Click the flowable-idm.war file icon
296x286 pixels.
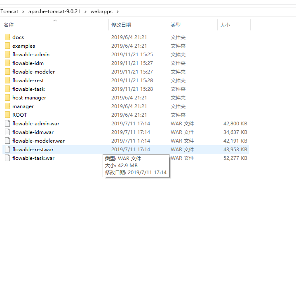[7, 132]
